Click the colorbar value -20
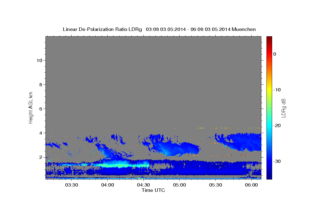Viewport: 323px width, 215px height. [277, 126]
